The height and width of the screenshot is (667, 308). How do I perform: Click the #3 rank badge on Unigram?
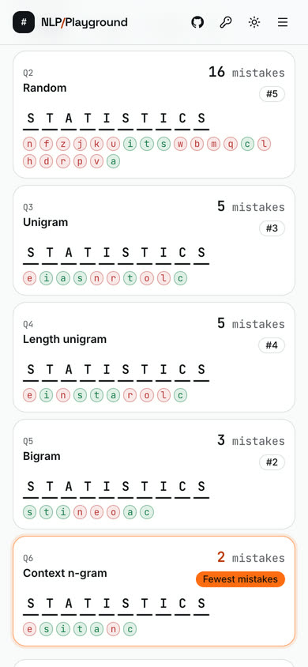pyautogui.click(x=272, y=228)
